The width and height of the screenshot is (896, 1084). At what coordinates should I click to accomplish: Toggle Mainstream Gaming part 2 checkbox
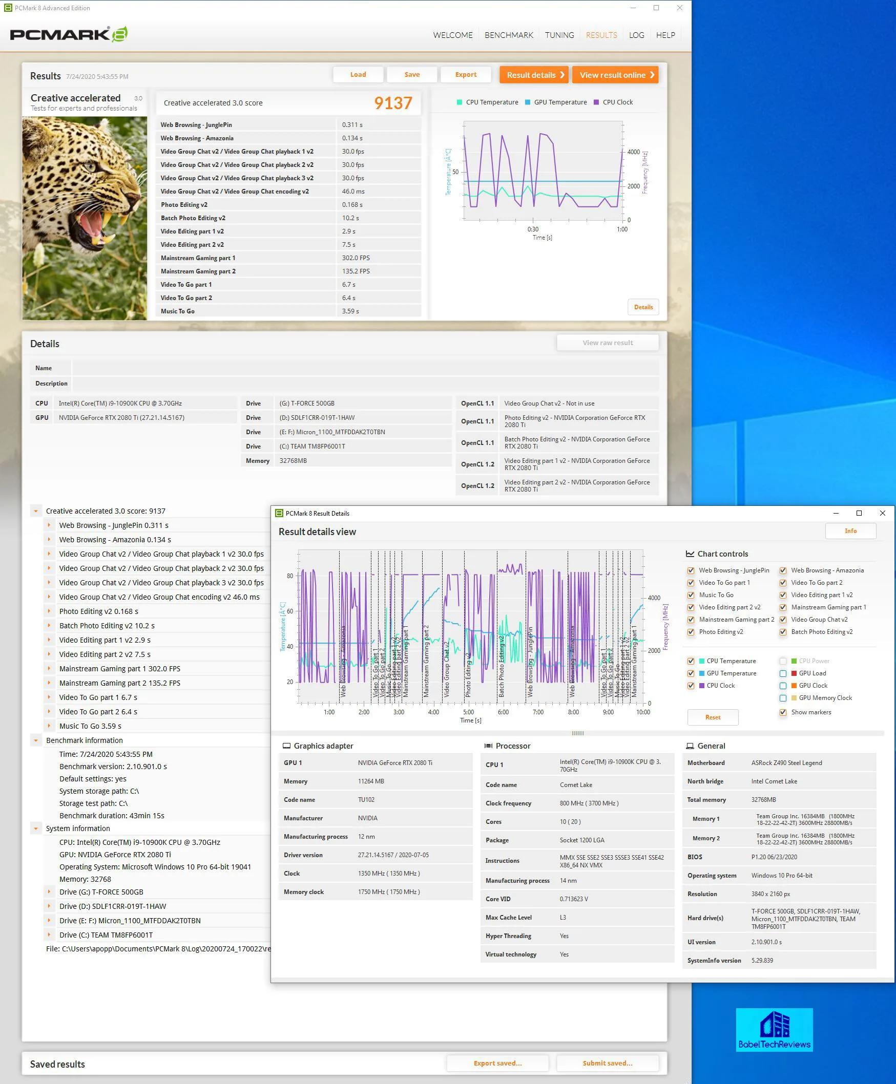pos(691,620)
